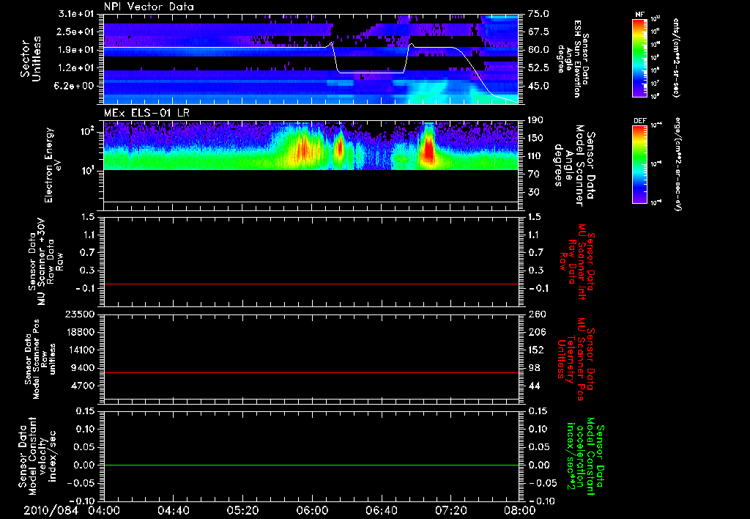Click the '06:00' time axis label
The width and height of the screenshot is (750, 519).
pyautogui.click(x=312, y=510)
